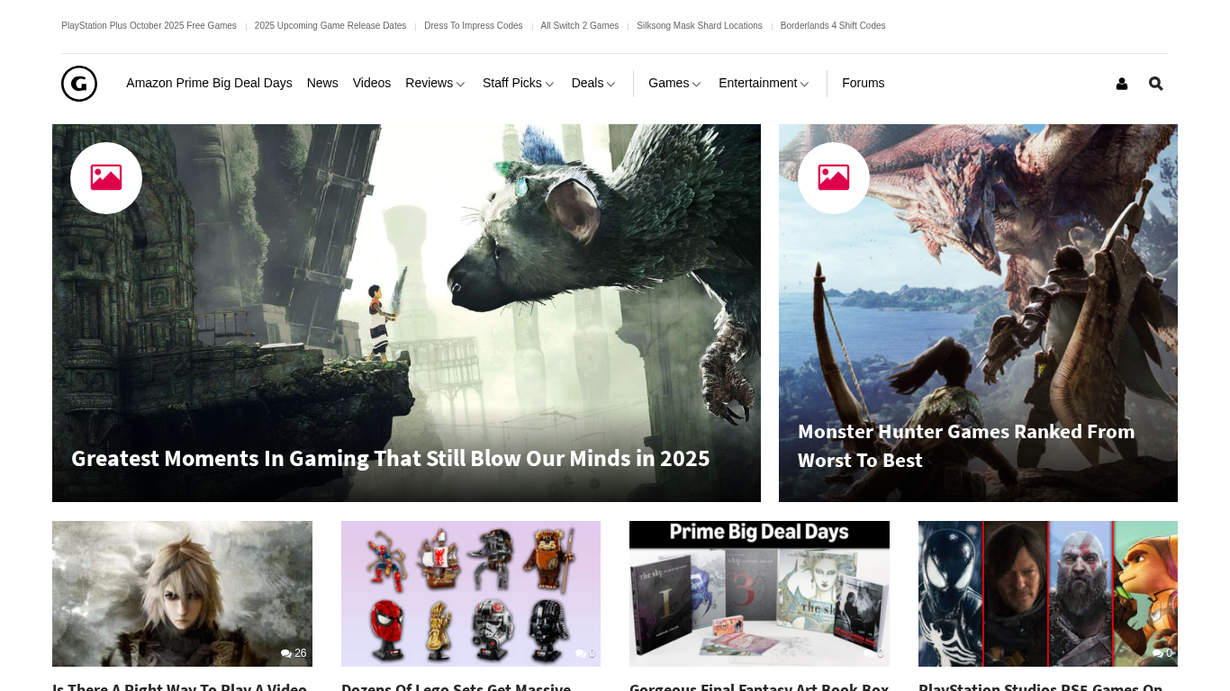
Task: Open the 26 comments count
Action: tap(294, 653)
